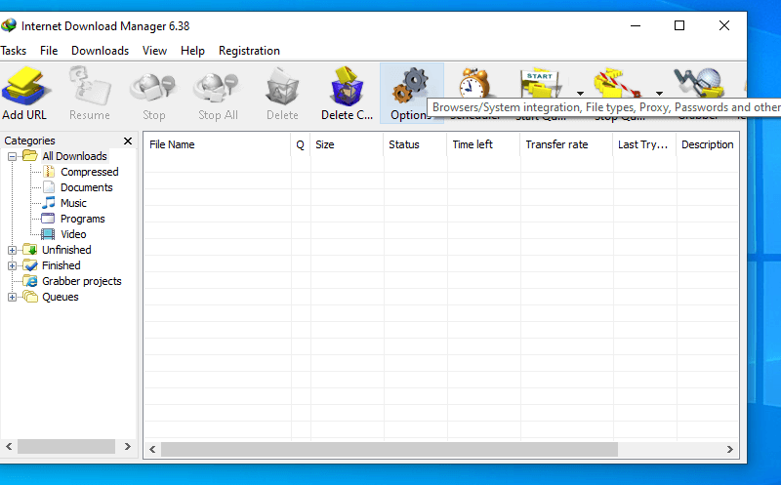Sort by the Q column header
Viewport: 781px width, 485px height.
click(301, 144)
